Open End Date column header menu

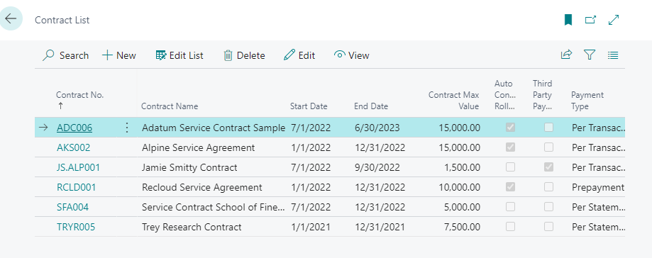click(x=371, y=106)
